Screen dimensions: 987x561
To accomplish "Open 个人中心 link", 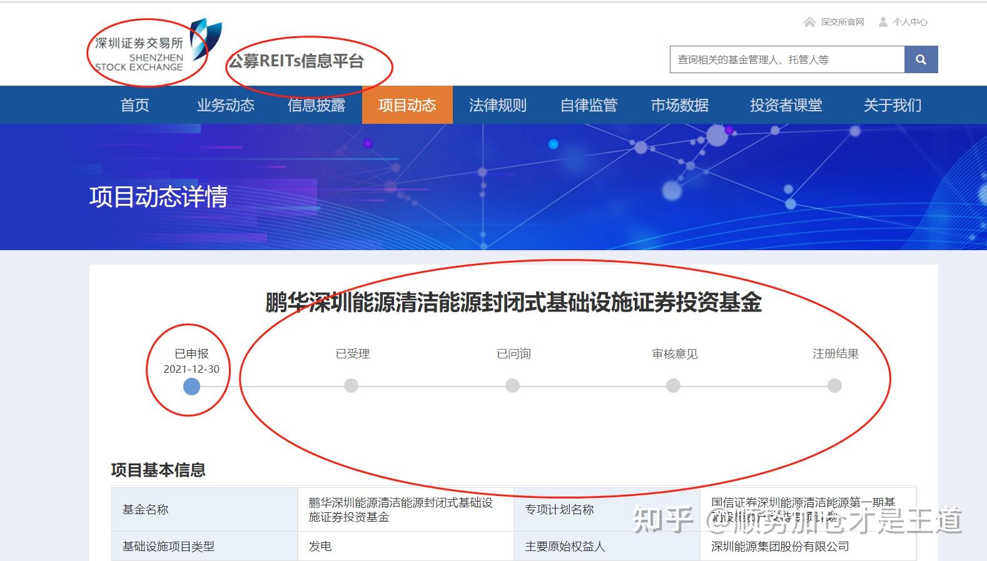I will 910,22.
